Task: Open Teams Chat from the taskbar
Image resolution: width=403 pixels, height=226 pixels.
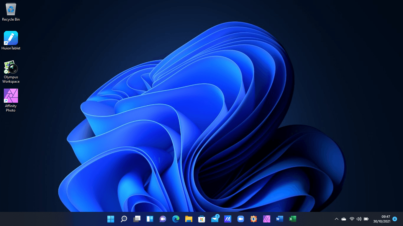Action: (x=163, y=219)
